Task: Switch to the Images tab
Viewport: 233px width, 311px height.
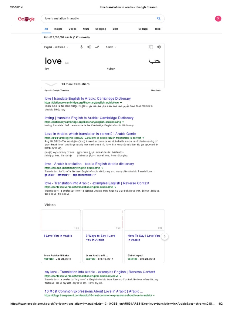Action: (x=58, y=29)
